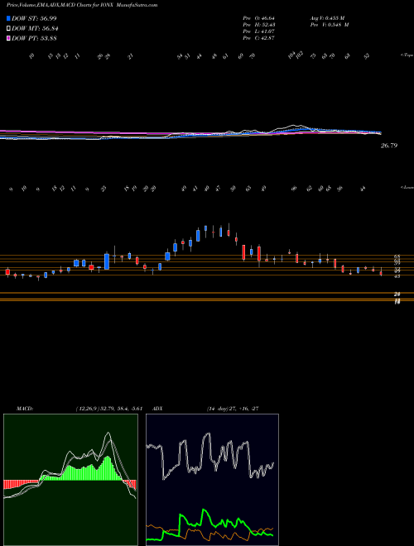The width and height of the screenshot is (414, 546).
Task: Click the 'Pre L: 41.07' low value
Action: [259, 31]
